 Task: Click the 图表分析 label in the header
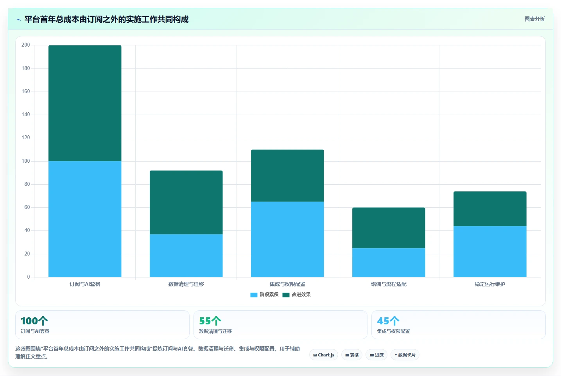point(534,19)
